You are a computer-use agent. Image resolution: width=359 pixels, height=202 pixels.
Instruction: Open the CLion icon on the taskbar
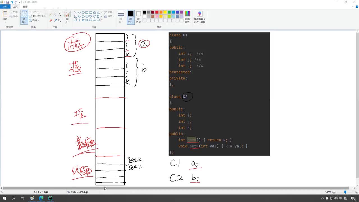click(x=50, y=198)
